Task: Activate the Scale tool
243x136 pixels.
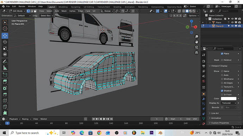Action: tap(5, 48)
